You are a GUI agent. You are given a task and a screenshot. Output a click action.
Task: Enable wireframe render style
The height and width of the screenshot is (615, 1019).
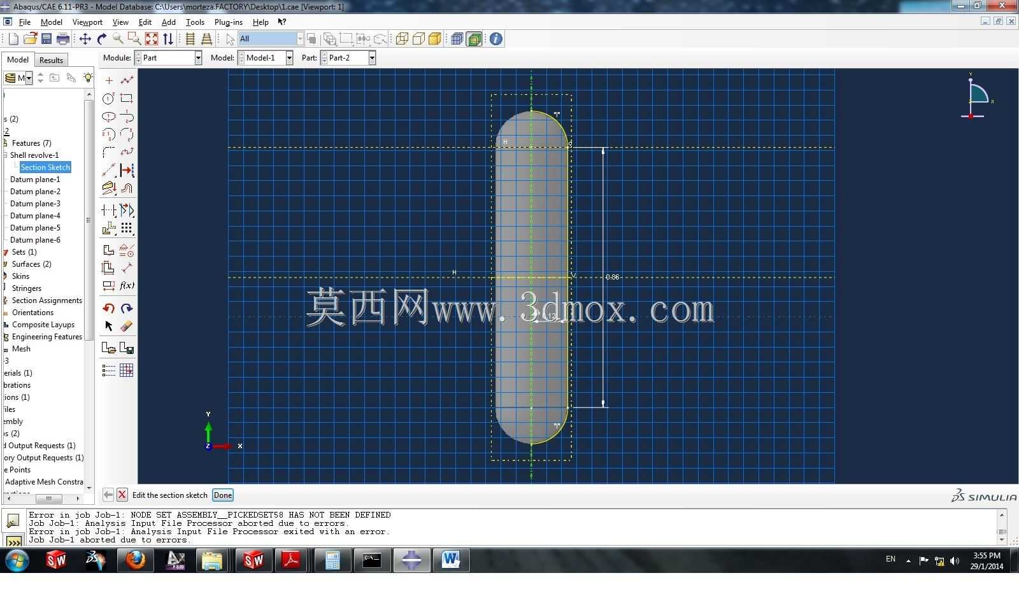coord(402,39)
